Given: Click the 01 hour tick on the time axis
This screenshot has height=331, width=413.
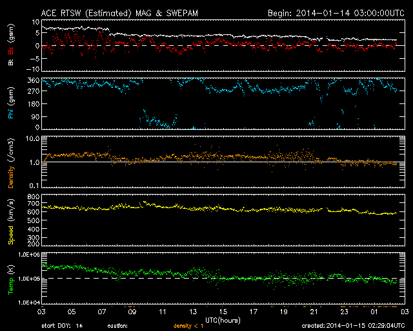Looking at the screenshot, I should [x=374, y=312].
